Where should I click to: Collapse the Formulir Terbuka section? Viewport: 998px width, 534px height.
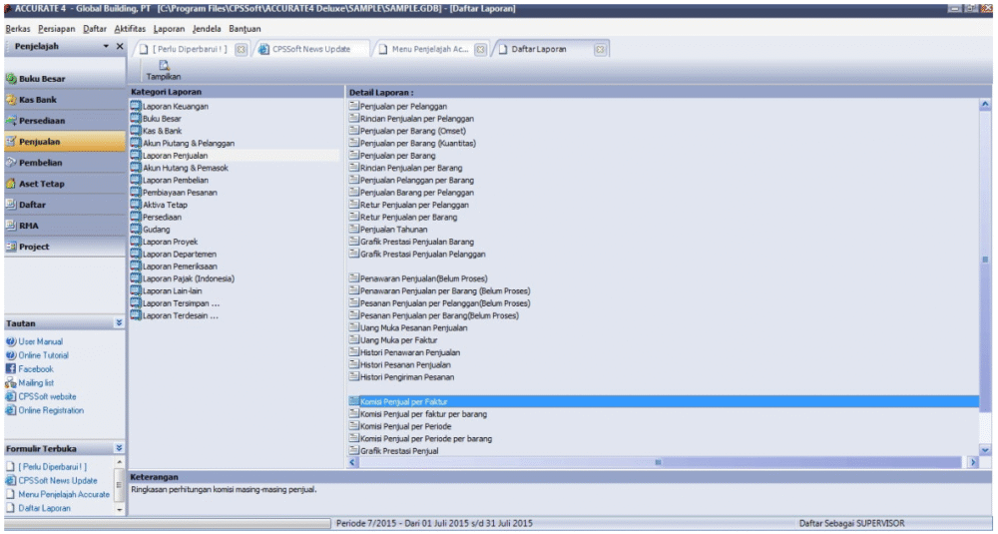119,449
